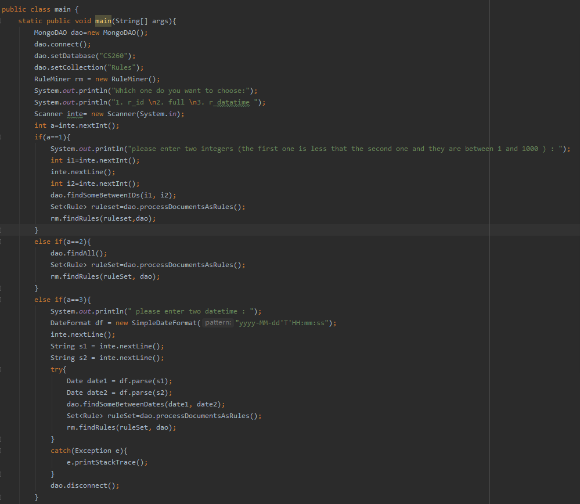Image resolution: width=580 pixels, height=504 pixels.
Task: Click the "String s1 = inte.nextLine();" line
Action: tap(107, 347)
